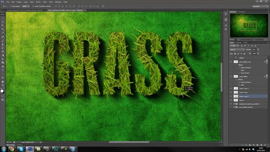
Task: Toggle Quick Mask mode in toolbar
Action: pos(3,96)
